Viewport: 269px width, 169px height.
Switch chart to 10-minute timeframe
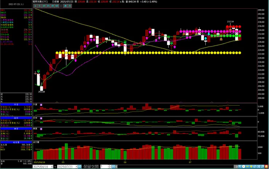pos(44,6)
